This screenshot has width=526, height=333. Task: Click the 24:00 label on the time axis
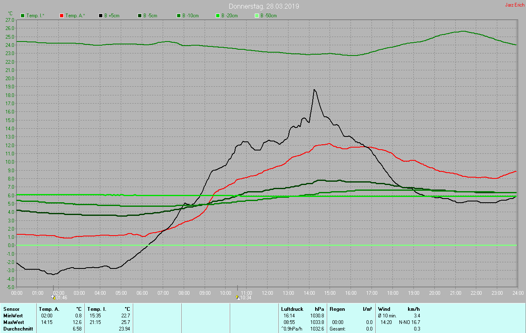click(x=518, y=293)
